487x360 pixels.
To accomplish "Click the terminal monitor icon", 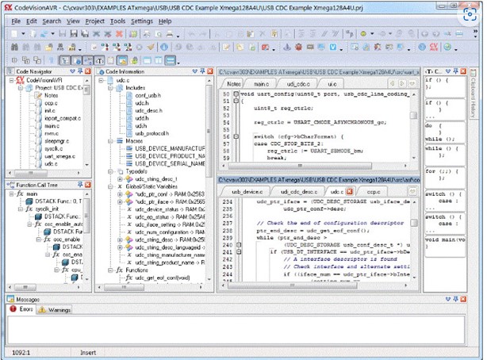I will [321, 48].
